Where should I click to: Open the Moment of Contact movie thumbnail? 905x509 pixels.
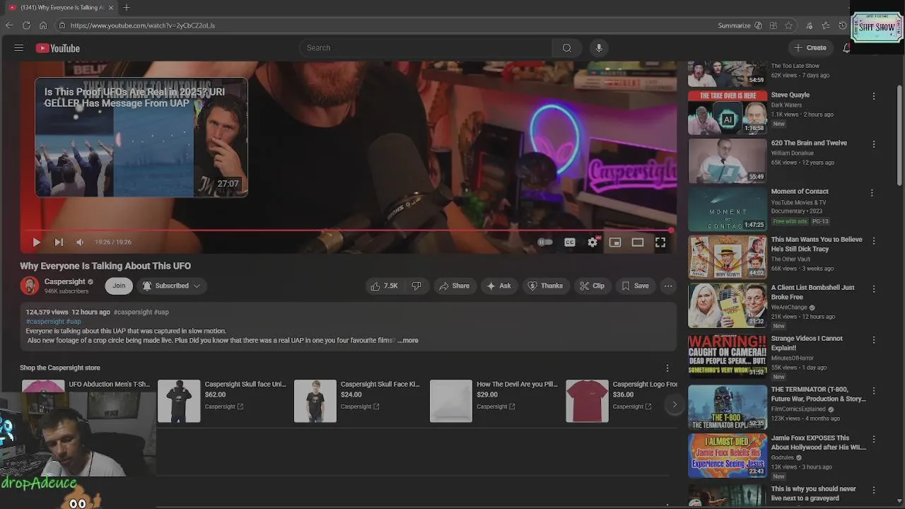click(x=728, y=209)
